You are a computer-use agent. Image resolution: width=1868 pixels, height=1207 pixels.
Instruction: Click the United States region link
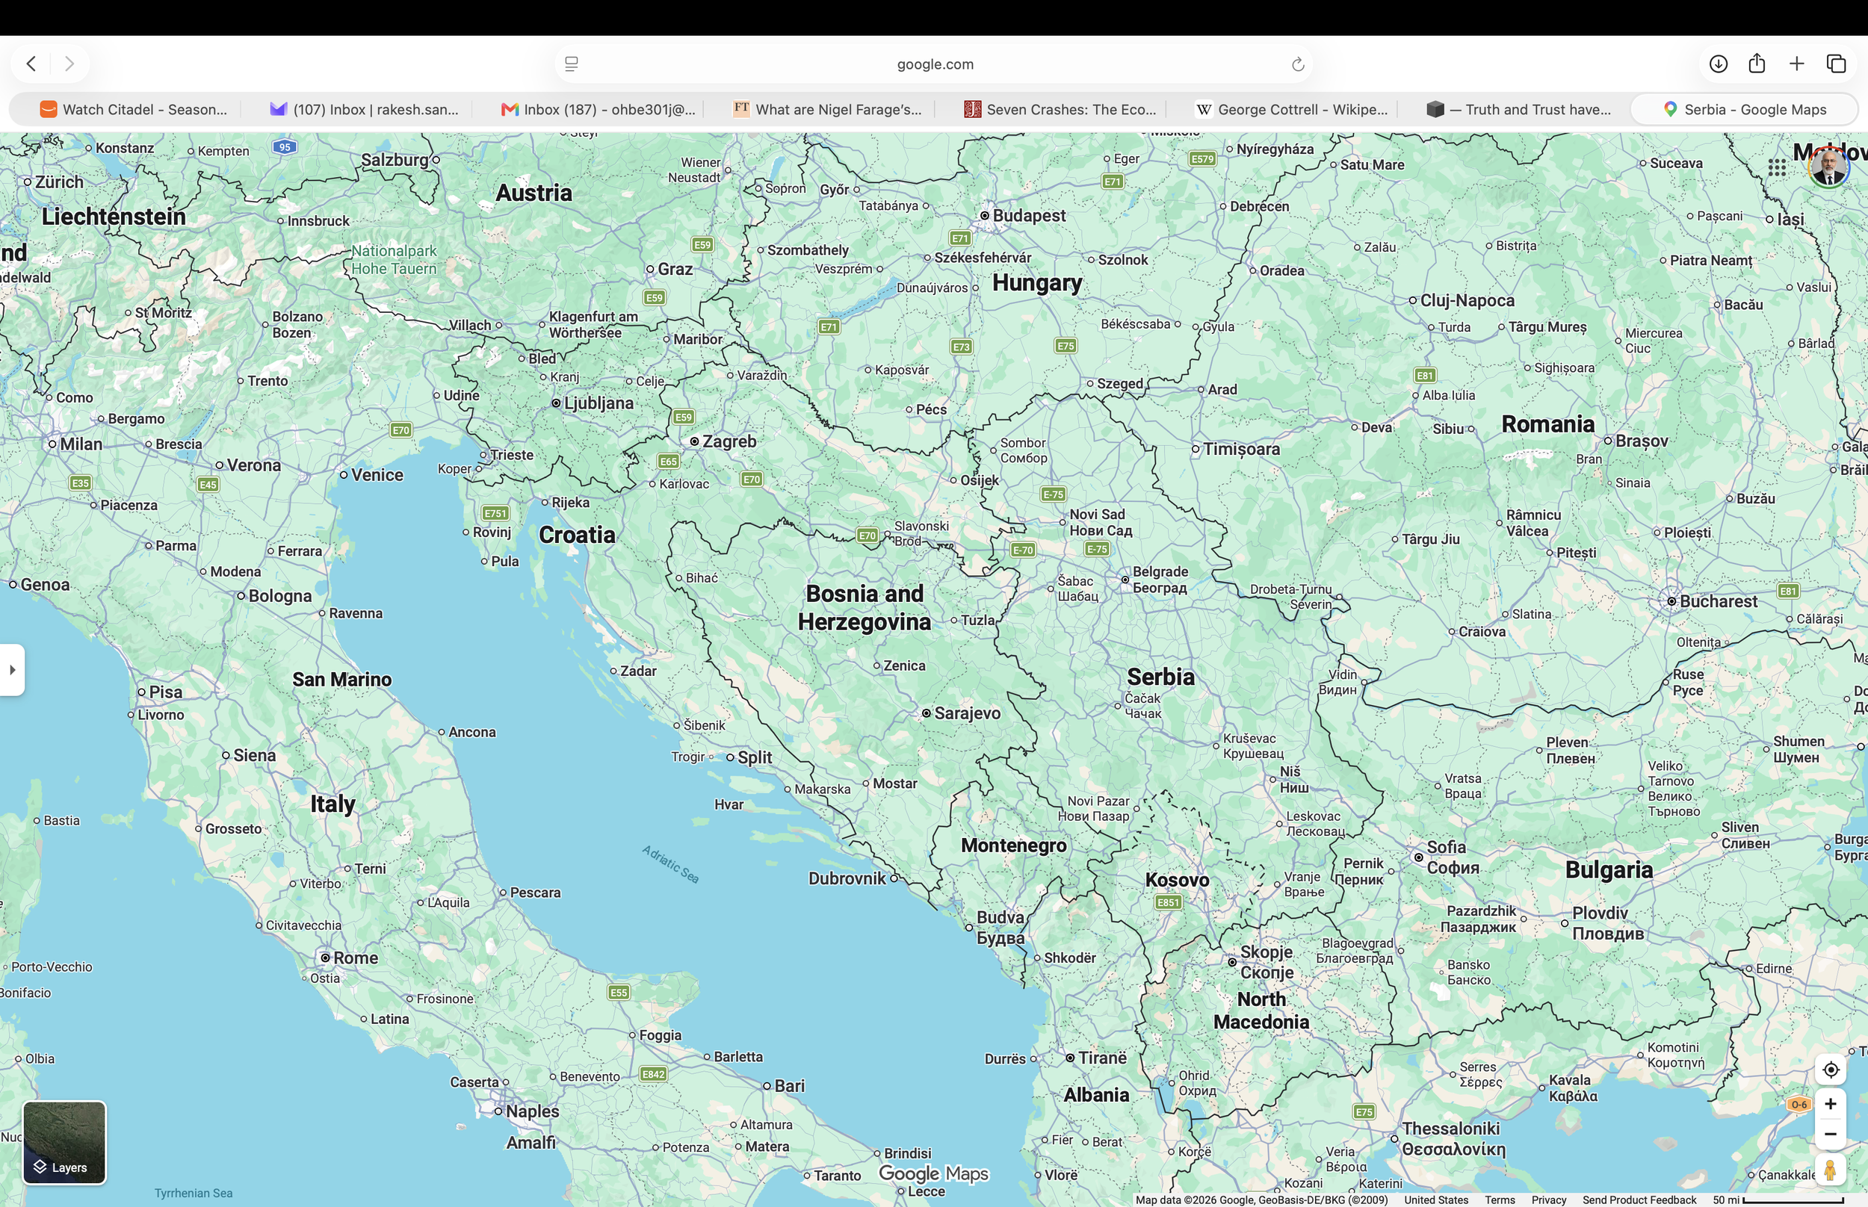[x=1436, y=1200]
